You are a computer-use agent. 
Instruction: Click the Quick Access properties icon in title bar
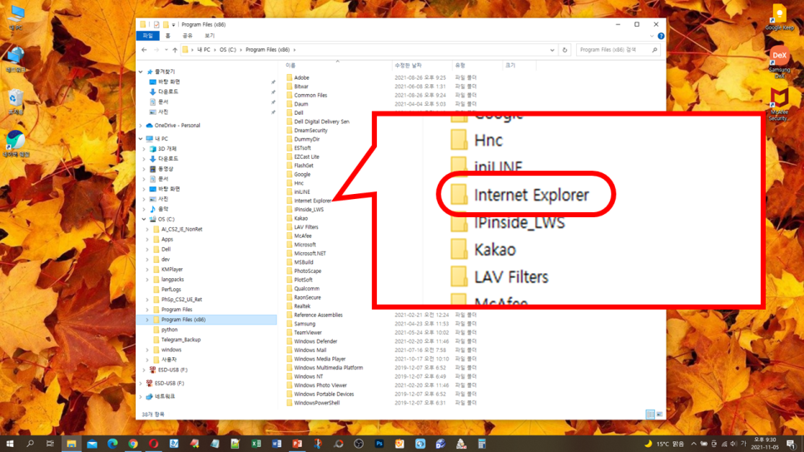coord(156,24)
